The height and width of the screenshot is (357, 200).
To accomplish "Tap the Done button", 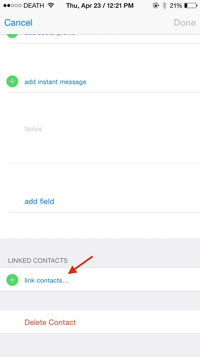I will (x=185, y=22).
